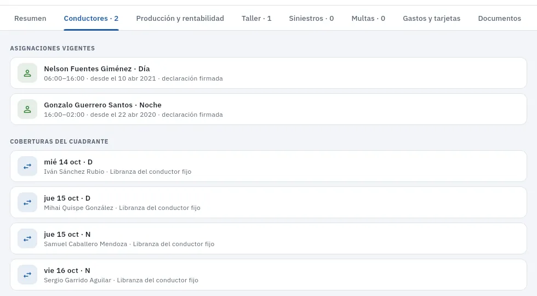
Task: Click Iván Sánchez Rubio coverage details
Action: coord(117,172)
